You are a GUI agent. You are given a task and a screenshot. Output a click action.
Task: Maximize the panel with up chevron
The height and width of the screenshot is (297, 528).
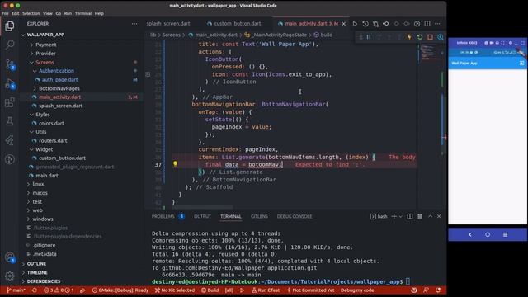[x=430, y=216]
